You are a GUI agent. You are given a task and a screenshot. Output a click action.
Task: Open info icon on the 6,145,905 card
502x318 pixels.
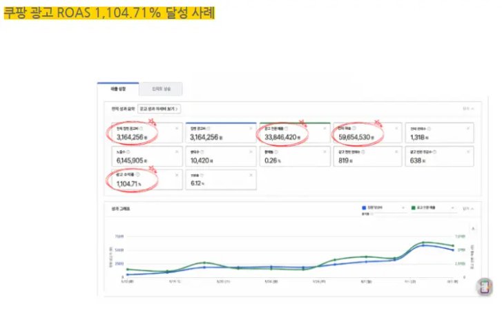point(128,151)
